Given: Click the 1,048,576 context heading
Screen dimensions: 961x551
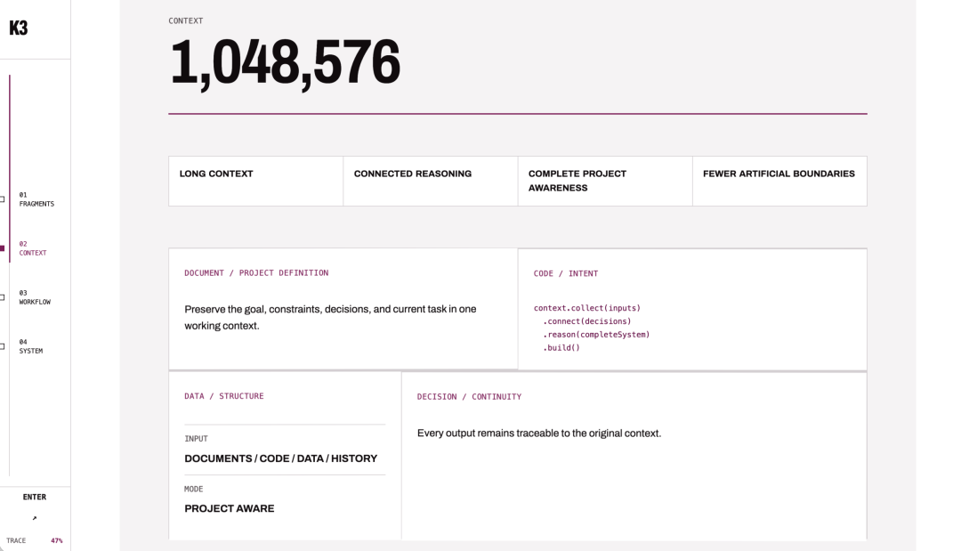Looking at the screenshot, I should click(285, 63).
